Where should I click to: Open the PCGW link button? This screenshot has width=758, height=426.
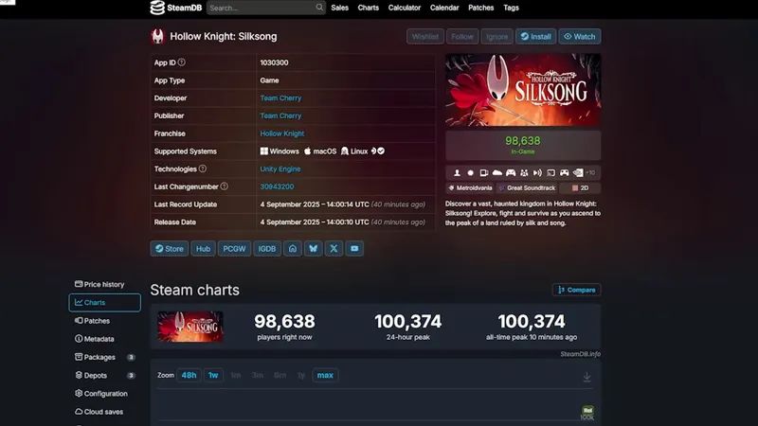(x=234, y=249)
